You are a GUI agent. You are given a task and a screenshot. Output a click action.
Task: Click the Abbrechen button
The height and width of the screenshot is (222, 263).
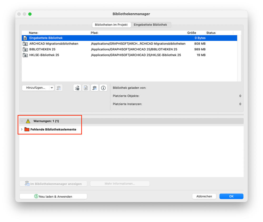[x=204, y=196]
